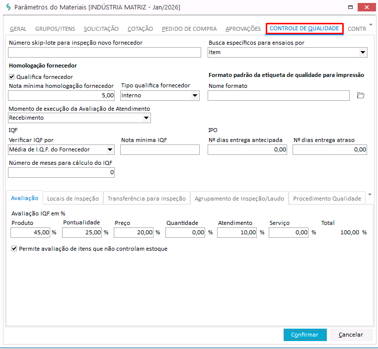Select CONTROLE DE QUALIDADE tab

(304, 28)
